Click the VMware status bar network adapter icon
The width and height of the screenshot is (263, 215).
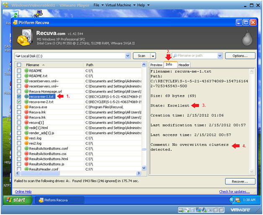pos(198,210)
